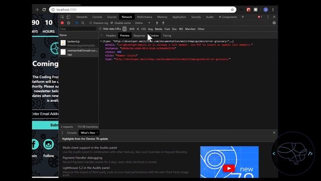Close the bottom drawer panel
The width and height of the screenshot is (321, 181).
[274, 133]
